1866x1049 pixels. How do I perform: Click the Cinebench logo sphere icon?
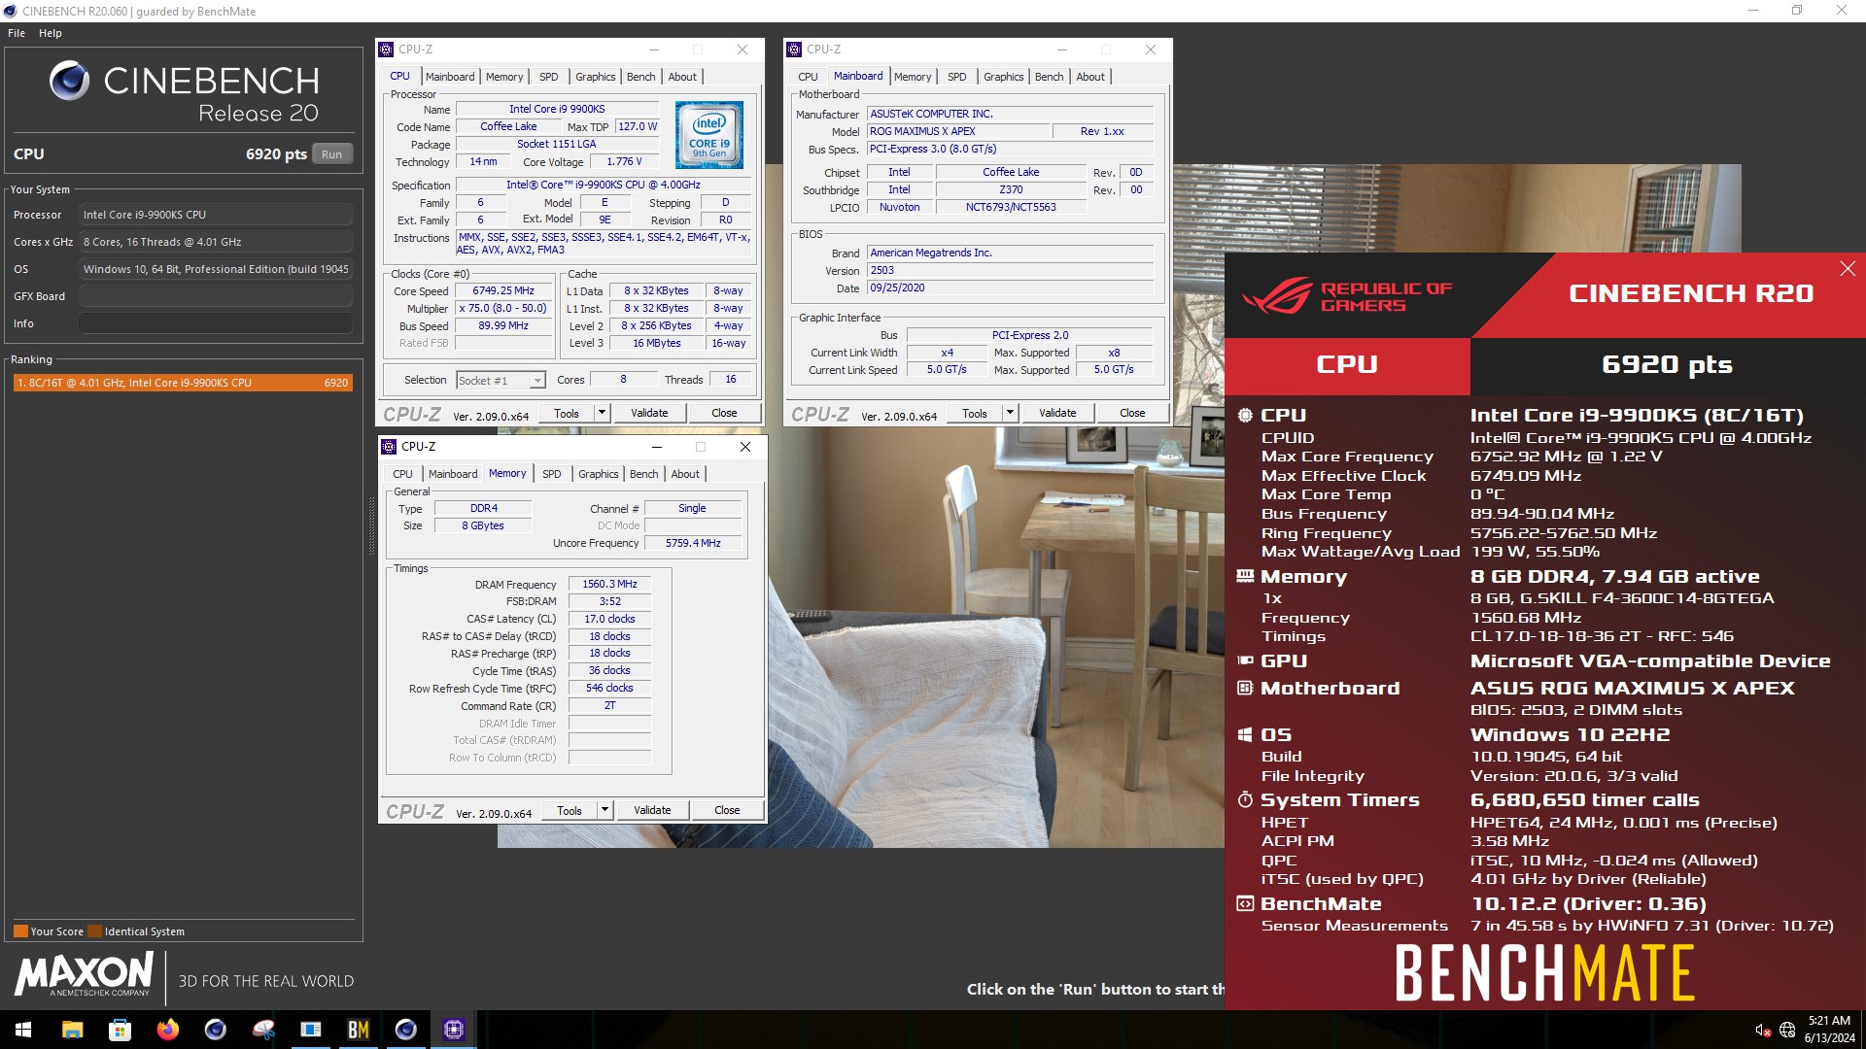tap(70, 81)
